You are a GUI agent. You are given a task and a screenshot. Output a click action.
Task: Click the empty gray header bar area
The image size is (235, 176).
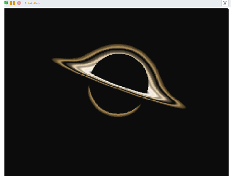pos(131,3)
